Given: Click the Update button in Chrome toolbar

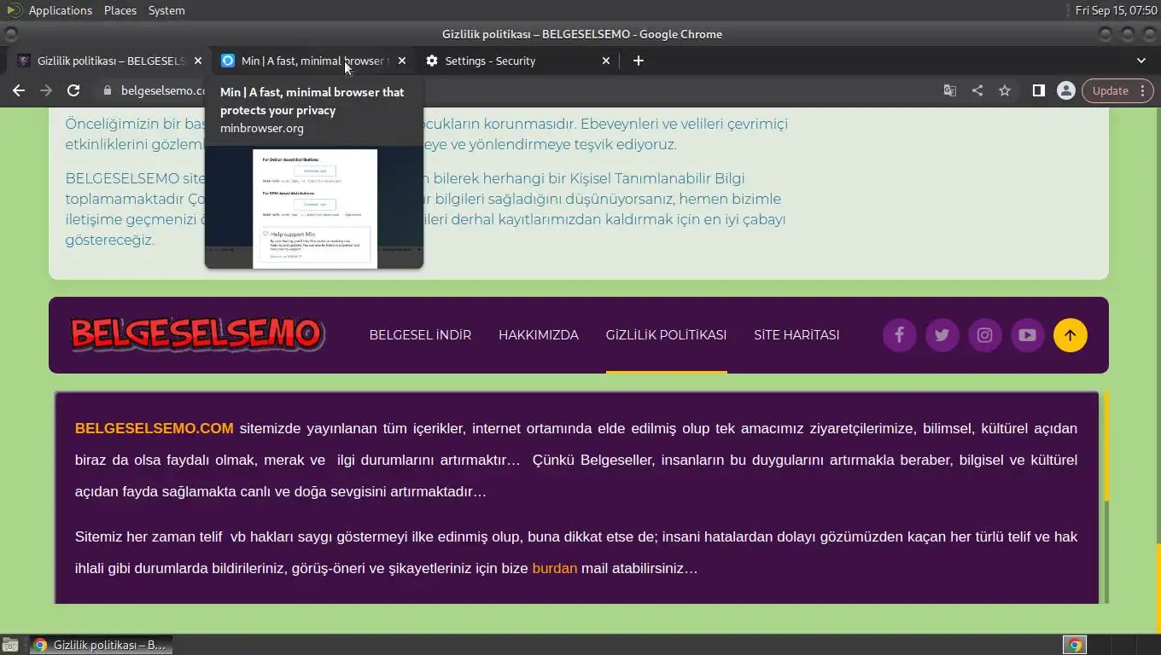Looking at the screenshot, I should pos(1110,90).
